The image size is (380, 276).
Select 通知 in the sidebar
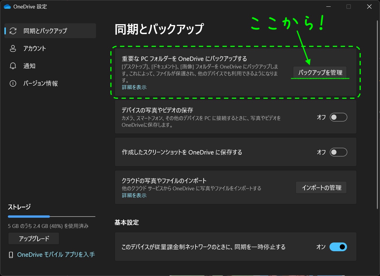(50, 66)
